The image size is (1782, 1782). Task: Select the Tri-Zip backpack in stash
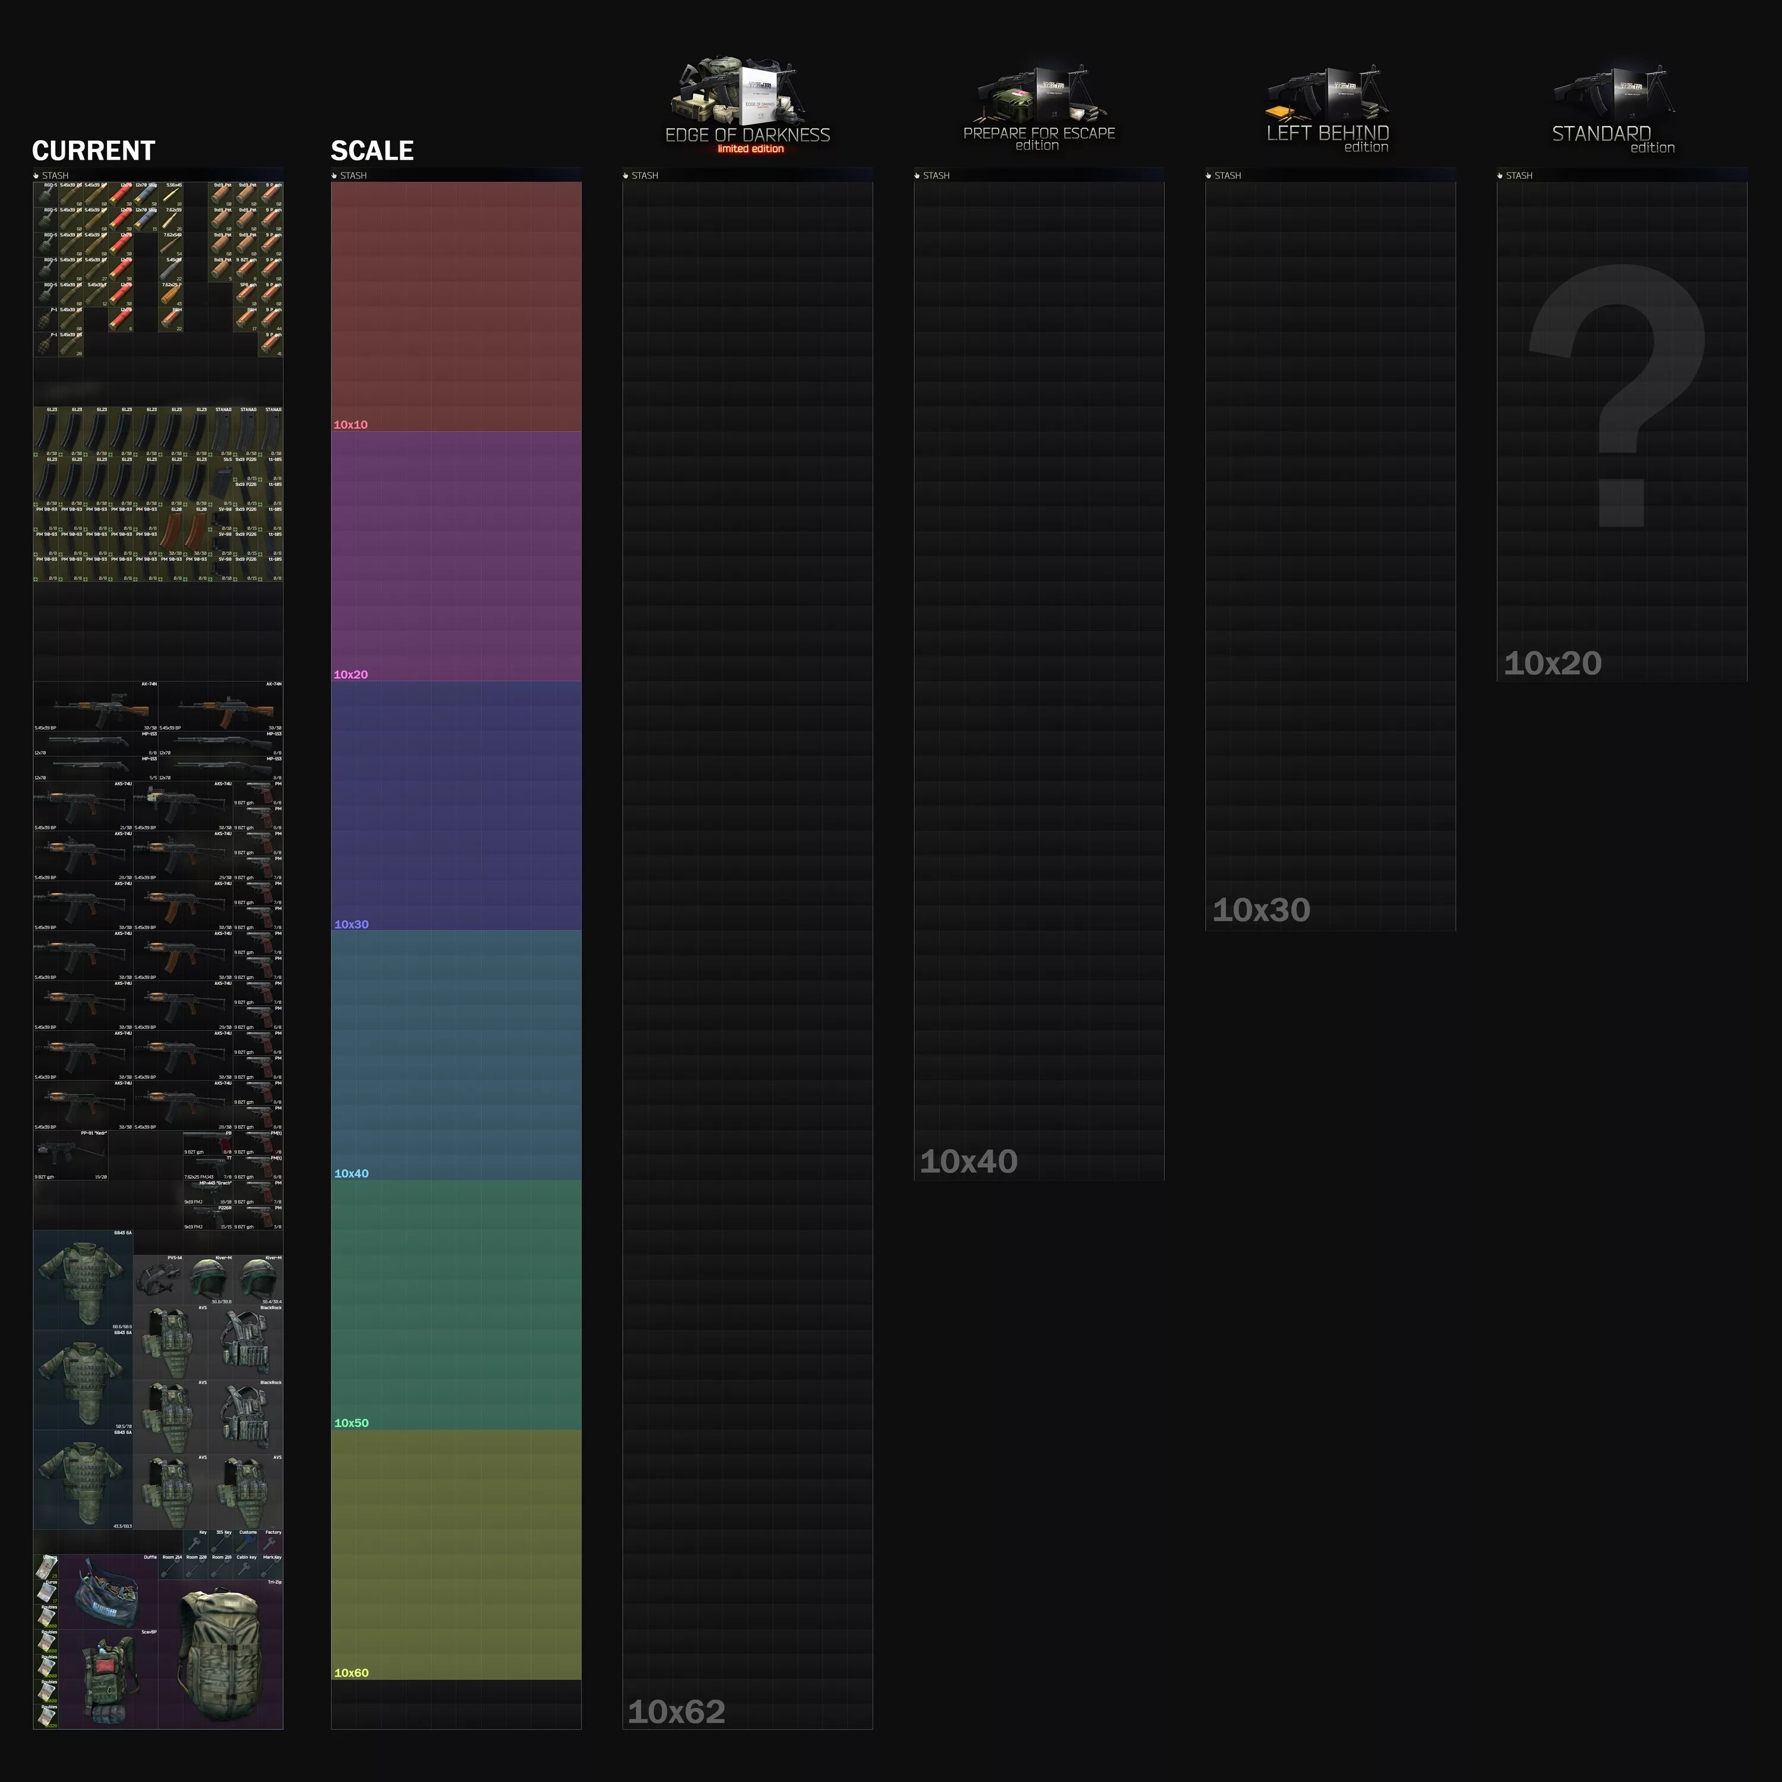[x=220, y=1654]
